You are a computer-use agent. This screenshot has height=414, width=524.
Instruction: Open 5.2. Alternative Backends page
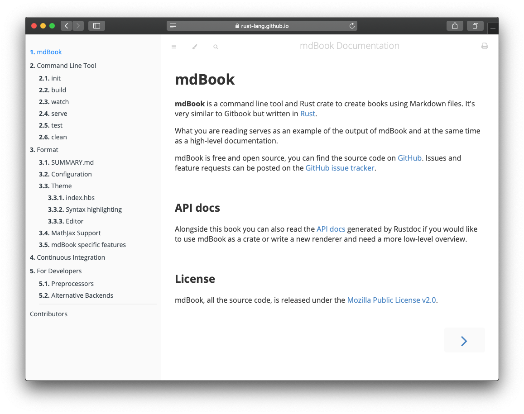(76, 295)
